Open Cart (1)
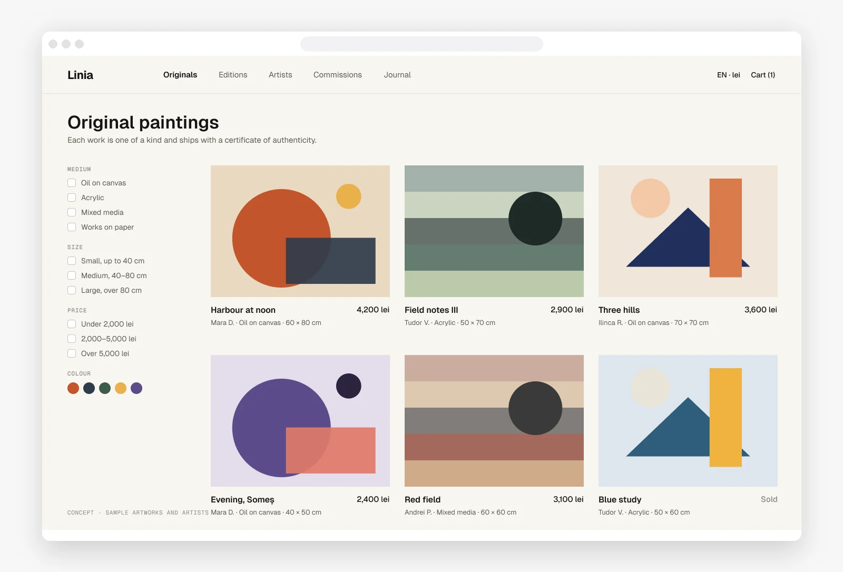This screenshot has width=843, height=572. [763, 75]
